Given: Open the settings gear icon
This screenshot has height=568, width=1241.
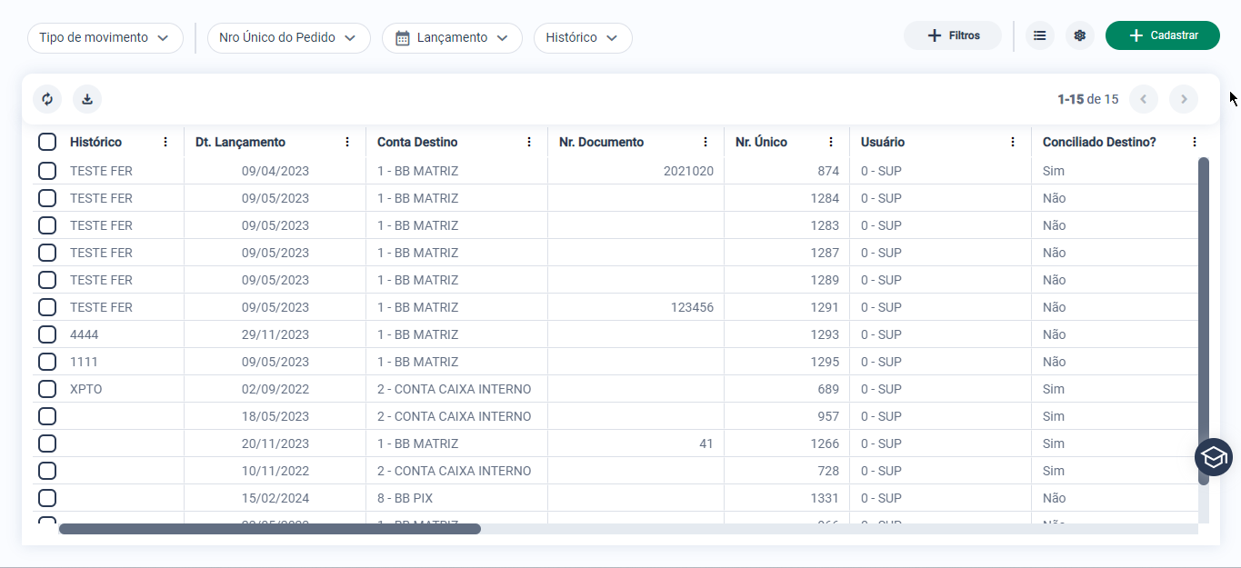Looking at the screenshot, I should coord(1079,35).
